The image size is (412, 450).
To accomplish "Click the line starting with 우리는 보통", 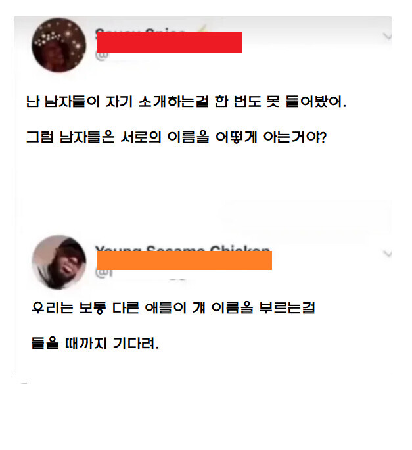I will pyautogui.click(x=173, y=307).
